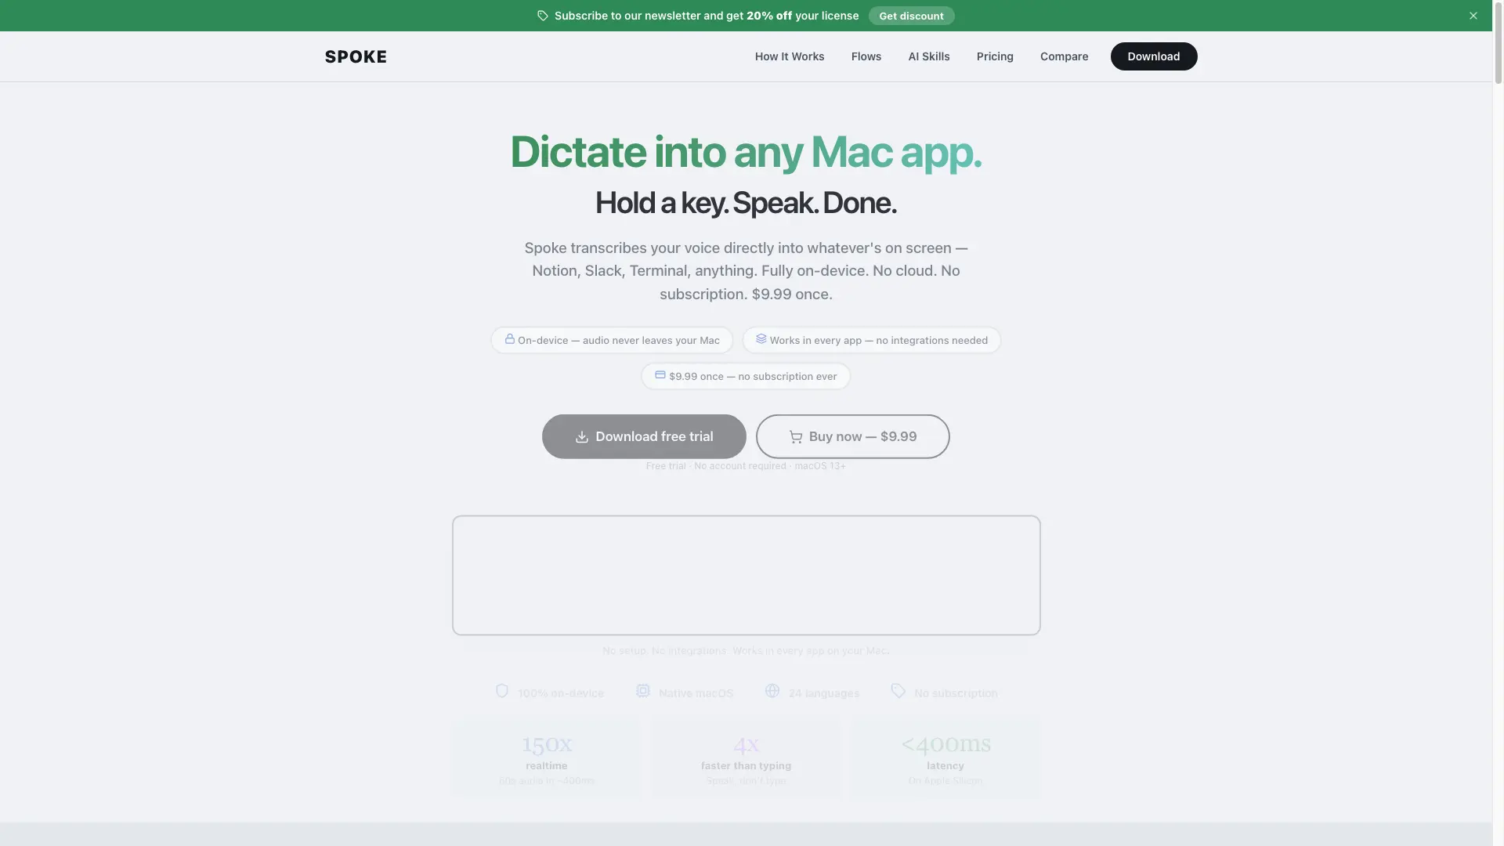Open the AI Skills nav item

(x=929, y=56)
